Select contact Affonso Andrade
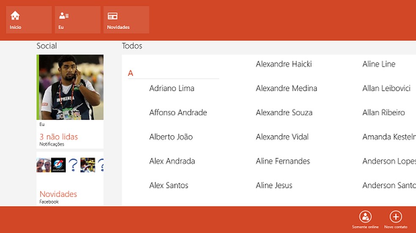The width and height of the screenshot is (416, 233). click(x=178, y=113)
